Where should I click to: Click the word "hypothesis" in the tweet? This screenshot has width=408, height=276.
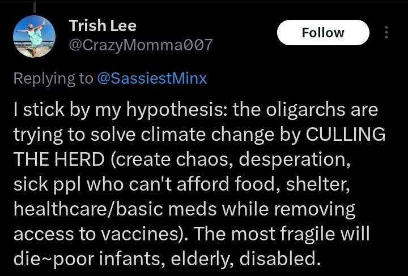[x=170, y=110]
